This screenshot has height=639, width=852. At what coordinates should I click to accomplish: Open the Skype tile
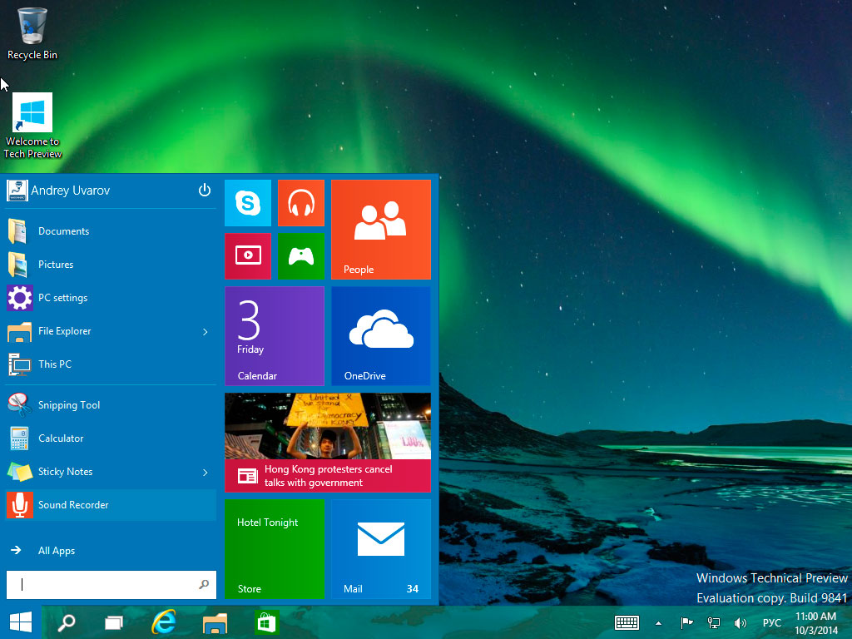click(x=247, y=203)
